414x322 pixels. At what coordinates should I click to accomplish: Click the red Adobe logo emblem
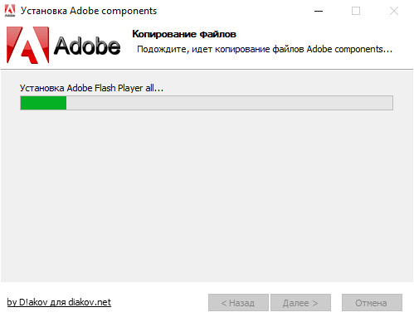27,45
